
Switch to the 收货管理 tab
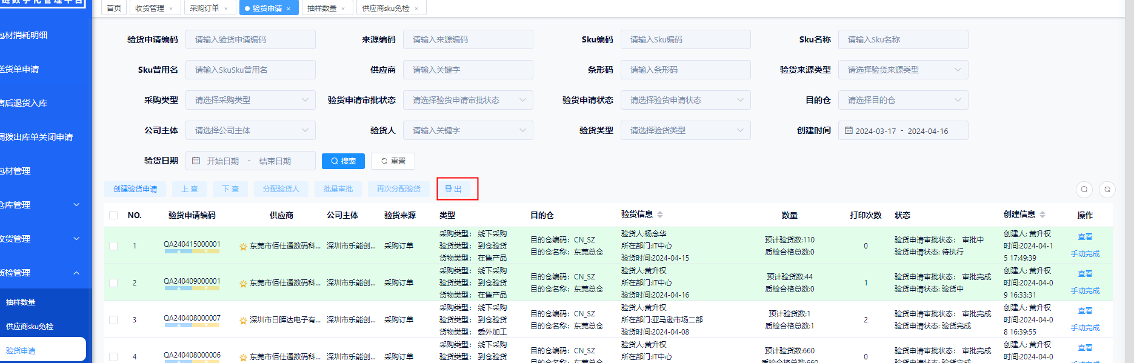pos(150,8)
